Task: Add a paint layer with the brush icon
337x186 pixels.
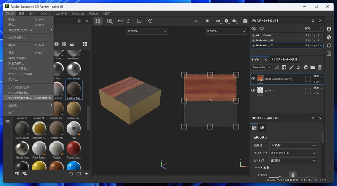Action: pos(292,67)
